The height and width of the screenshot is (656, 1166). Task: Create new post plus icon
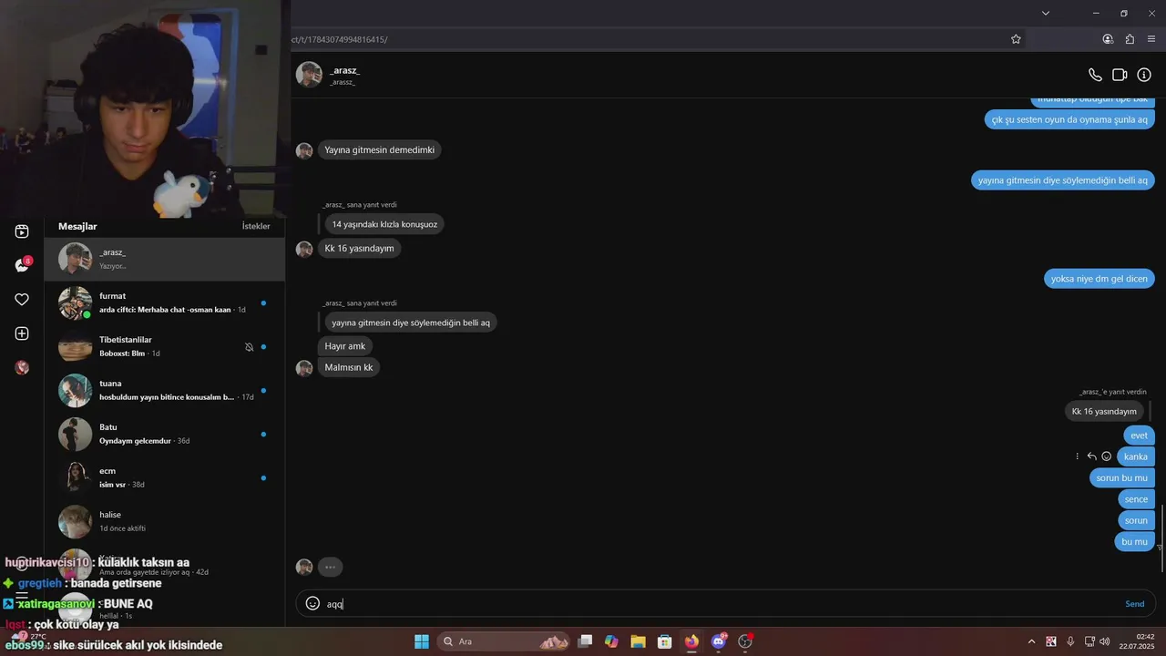(22, 333)
